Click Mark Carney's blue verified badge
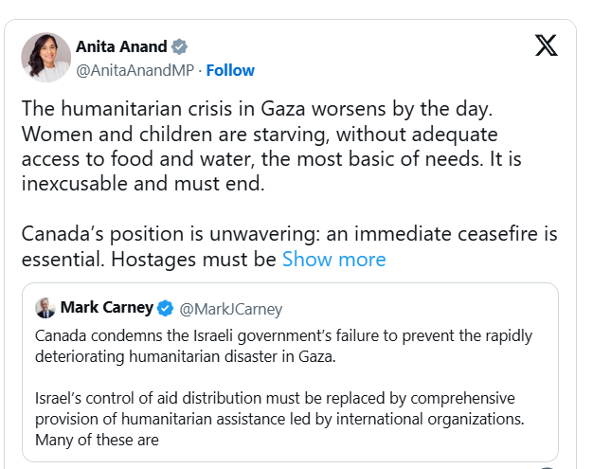Viewport: 593px width, 469px height. tap(165, 308)
